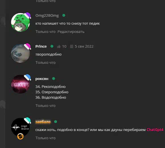165x148 pixels.
Task: Open Omg228Omg username profile link
Action: pyautogui.click(x=47, y=16)
